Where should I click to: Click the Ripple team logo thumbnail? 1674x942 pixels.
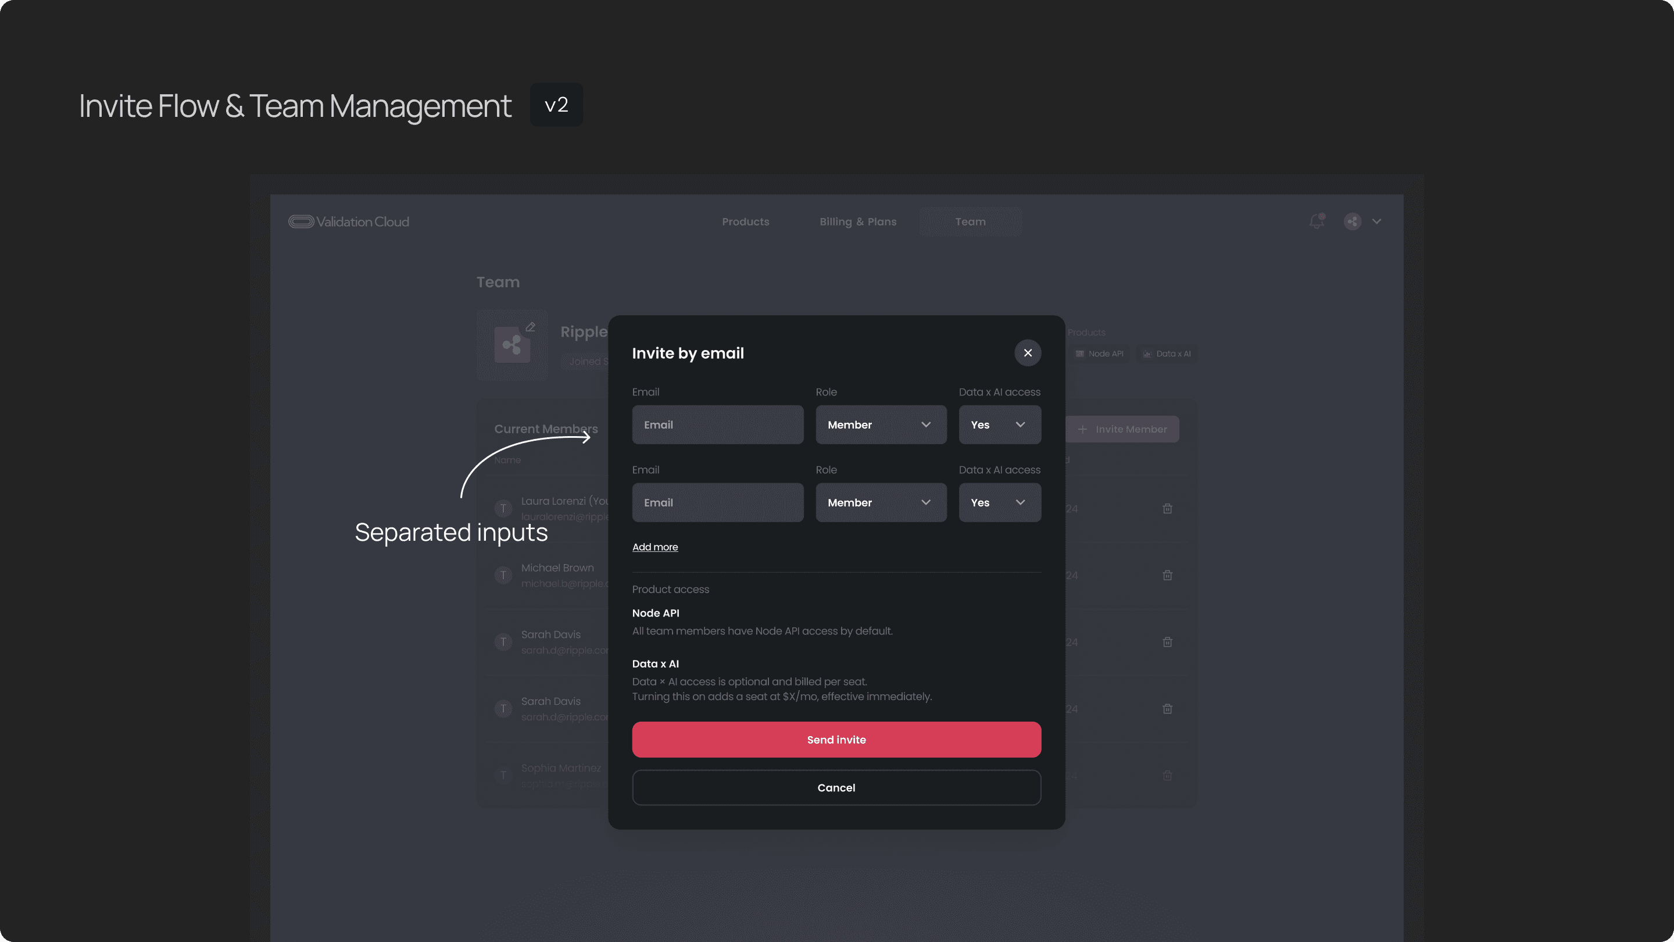(x=512, y=345)
